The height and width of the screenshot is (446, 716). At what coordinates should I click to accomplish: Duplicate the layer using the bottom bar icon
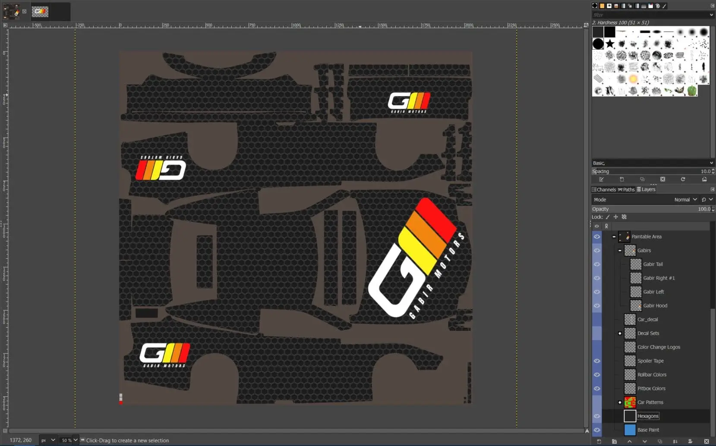click(660, 441)
